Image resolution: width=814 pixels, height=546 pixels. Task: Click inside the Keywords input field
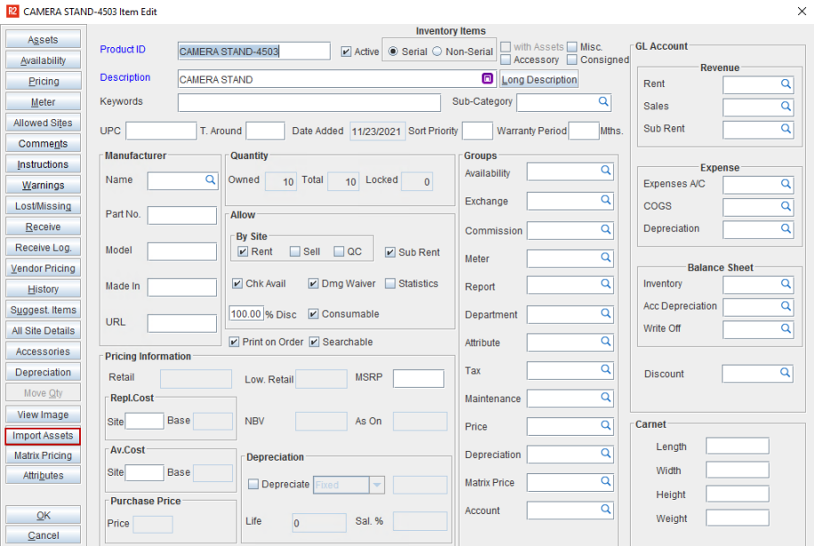[308, 102]
